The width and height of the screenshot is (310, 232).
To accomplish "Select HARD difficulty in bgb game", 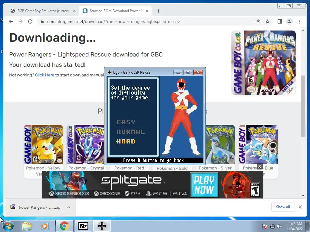I will 126,141.
